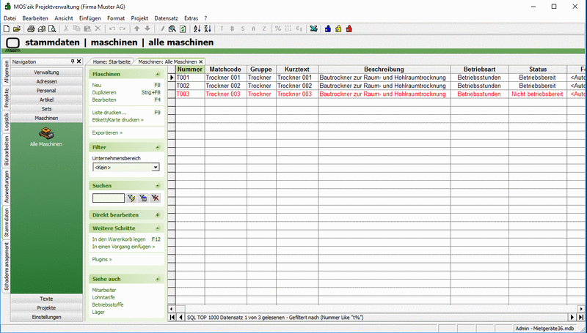
Task: Clear search filter with red X funnel
Action: pos(155,198)
